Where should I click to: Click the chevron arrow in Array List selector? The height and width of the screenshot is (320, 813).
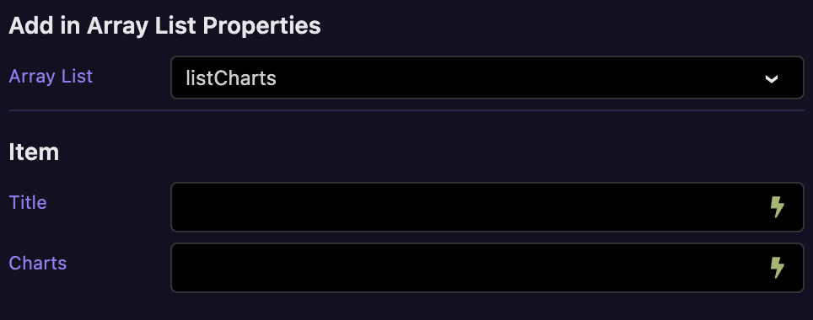(772, 78)
